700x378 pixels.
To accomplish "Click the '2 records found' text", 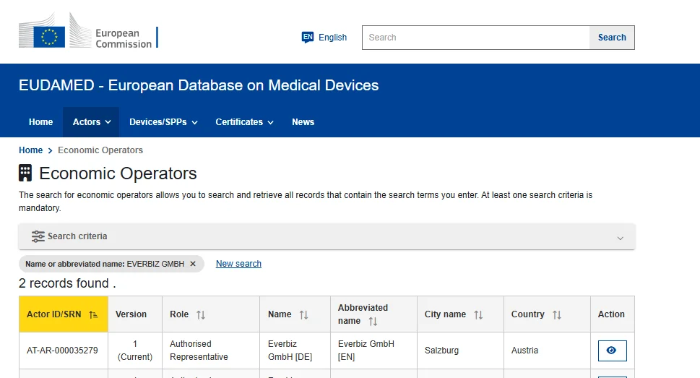I will (67, 283).
